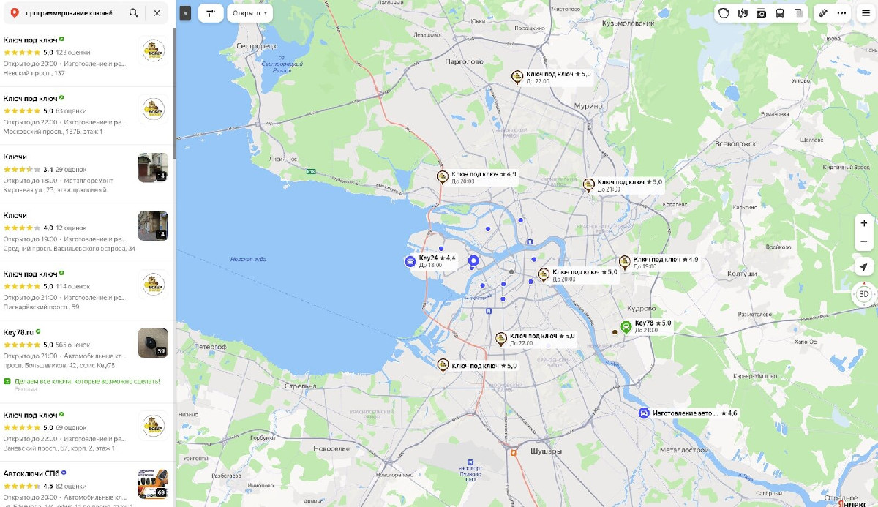This screenshot has width=878, height=507.
Task: Show public transport layer with bus icon
Action: (780, 13)
